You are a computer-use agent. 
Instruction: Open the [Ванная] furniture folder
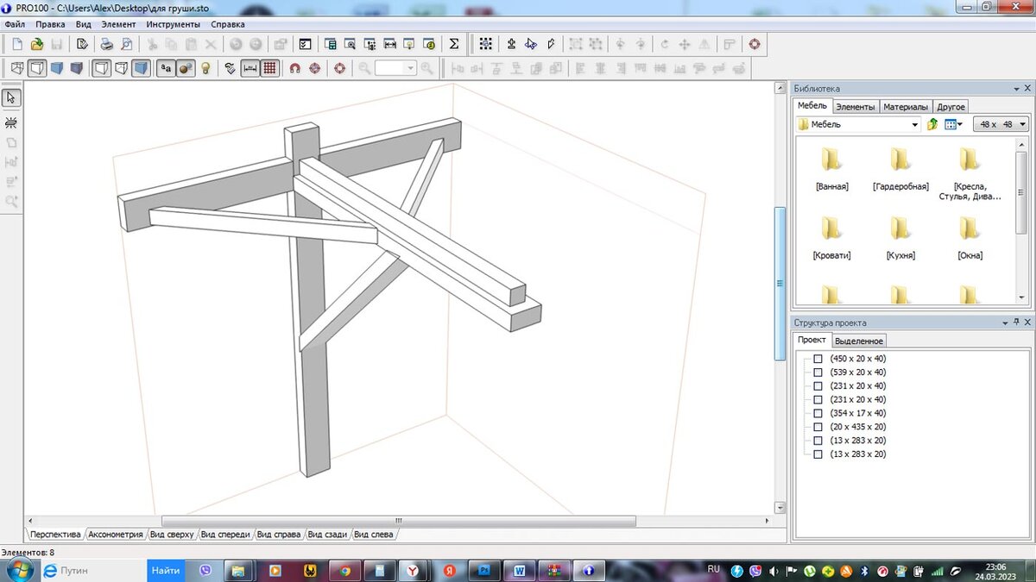[x=831, y=168]
